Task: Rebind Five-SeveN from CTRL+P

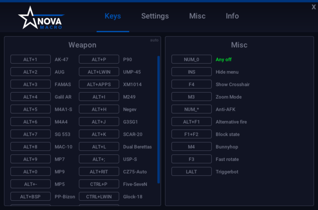Action: tap(99, 184)
